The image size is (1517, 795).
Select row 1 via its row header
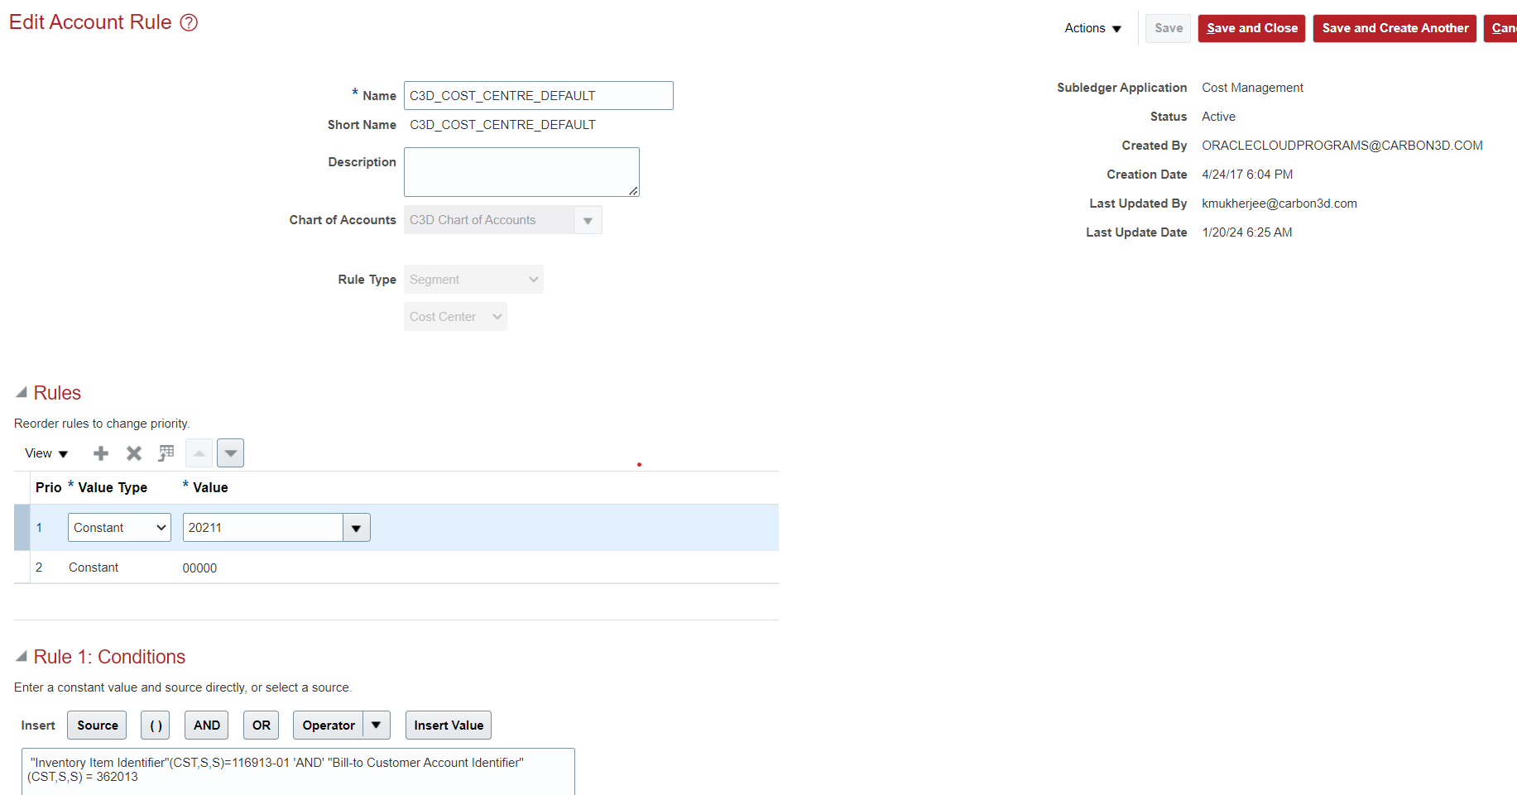tap(22, 528)
